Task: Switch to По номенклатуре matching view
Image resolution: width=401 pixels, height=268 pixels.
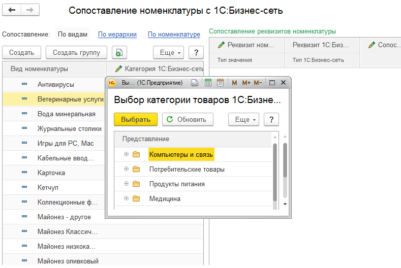Action: (174, 35)
